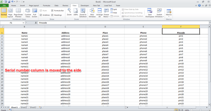Toggle the Ruler checkbox
This screenshot has height=111, width=211.
coord(41,10)
